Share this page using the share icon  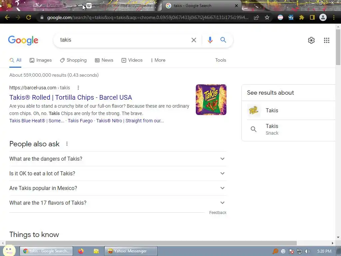coord(256,17)
